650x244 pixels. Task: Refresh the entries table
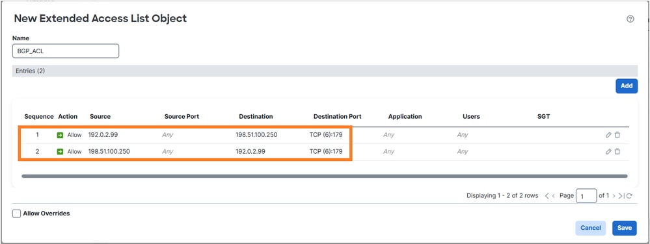pyautogui.click(x=629, y=196)
